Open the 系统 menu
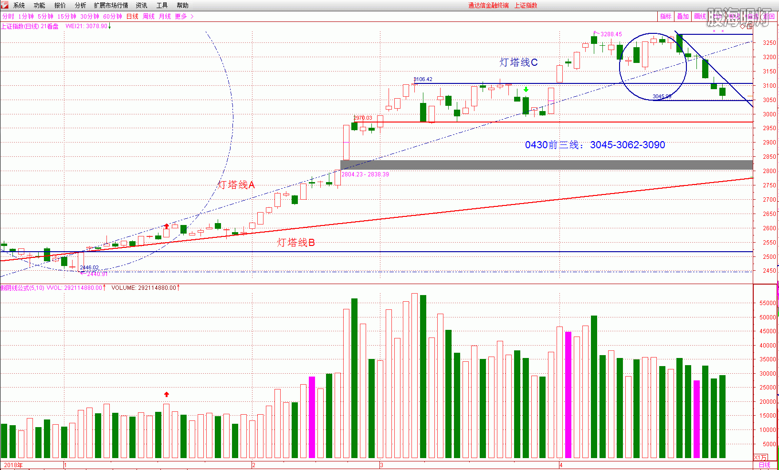 19,5
